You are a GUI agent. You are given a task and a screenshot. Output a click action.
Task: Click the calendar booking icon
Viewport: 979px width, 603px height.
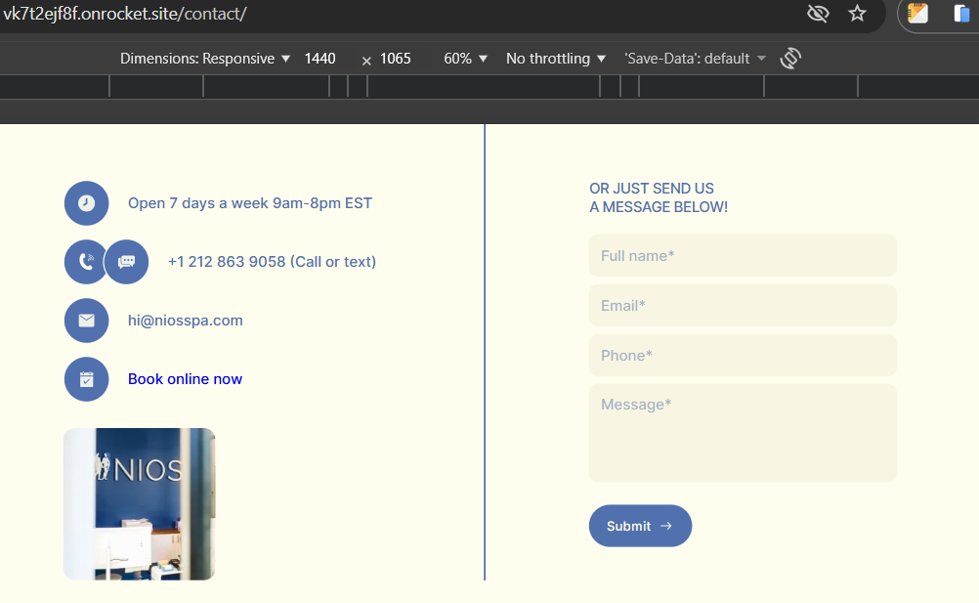(86, 379)
